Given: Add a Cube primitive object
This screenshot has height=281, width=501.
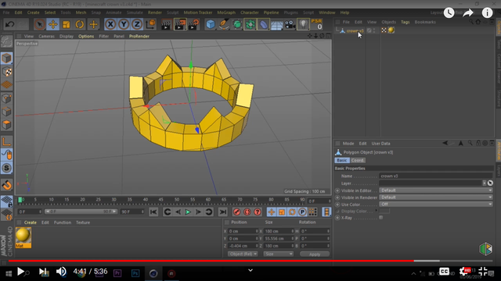Looking at the screenshot, I should pos(211,24).
